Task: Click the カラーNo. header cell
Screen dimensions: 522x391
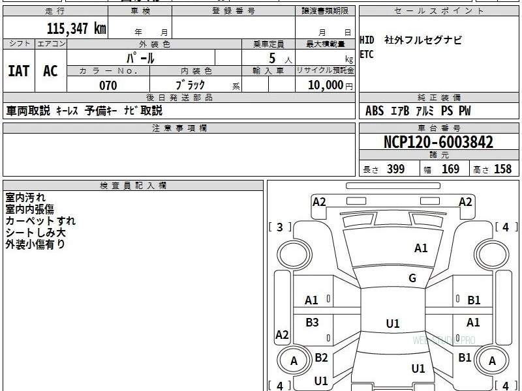Action: pos(108,71)
